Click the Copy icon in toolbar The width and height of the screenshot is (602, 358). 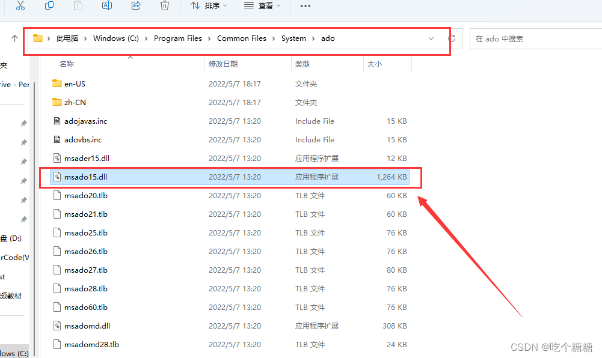[x=49, y=5]
